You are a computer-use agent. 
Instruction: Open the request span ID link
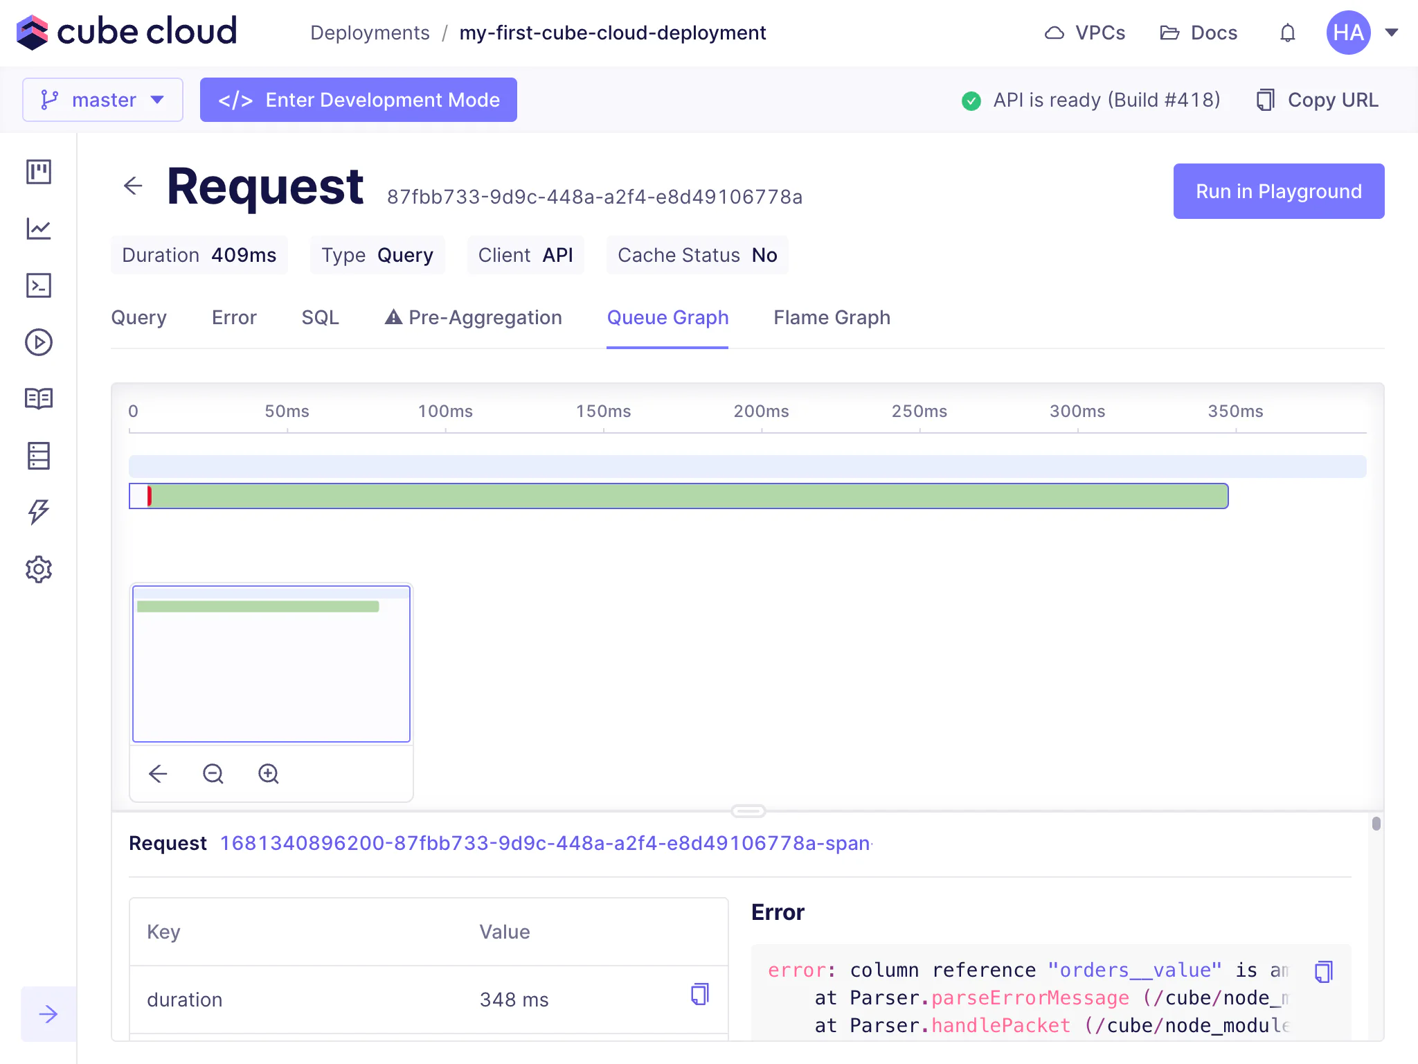(x=546, y=843)
